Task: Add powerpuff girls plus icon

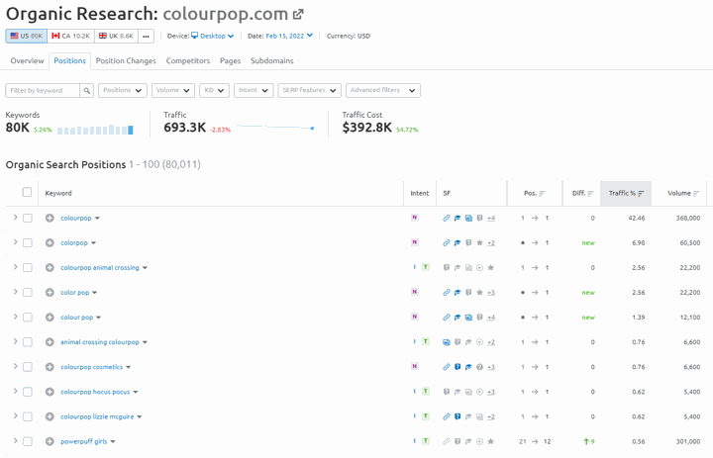Action: pyautogui.click(x=50, y=441)
